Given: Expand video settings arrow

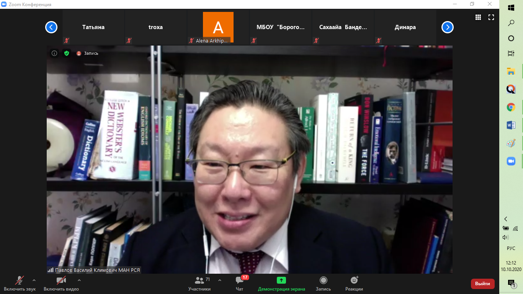Looking at the screenshot, I should (79, 280).
